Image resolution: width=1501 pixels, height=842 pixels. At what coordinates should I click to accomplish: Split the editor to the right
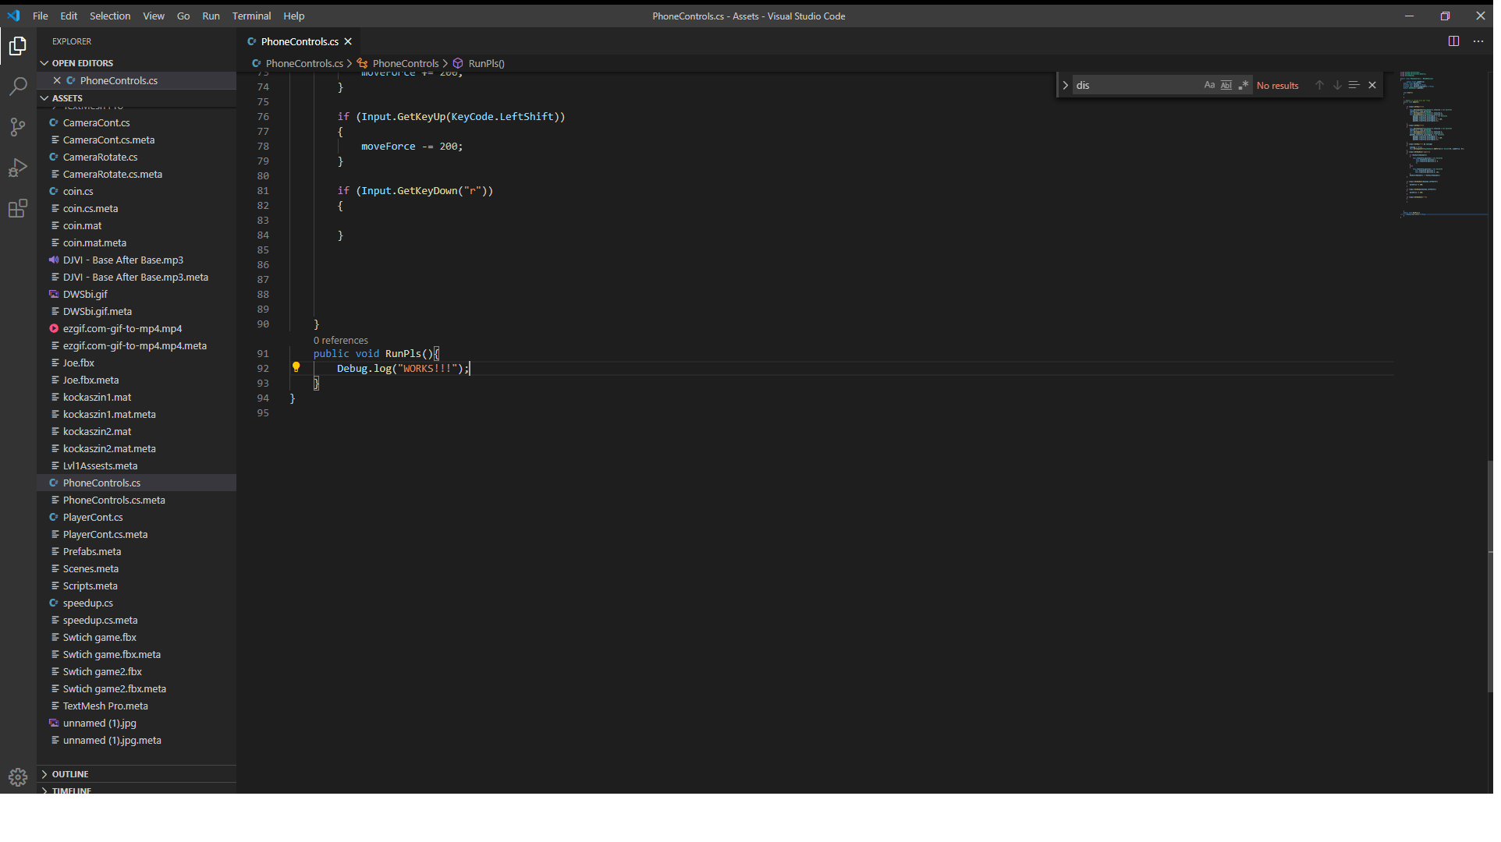point(1453,41)
